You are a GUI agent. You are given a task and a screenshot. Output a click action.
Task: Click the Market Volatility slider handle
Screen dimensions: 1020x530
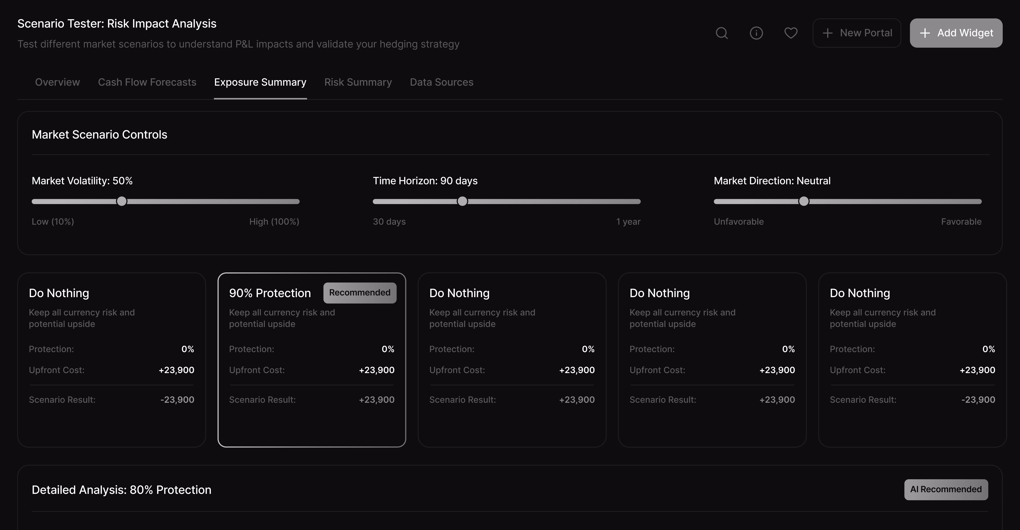(x=121, y=201)
